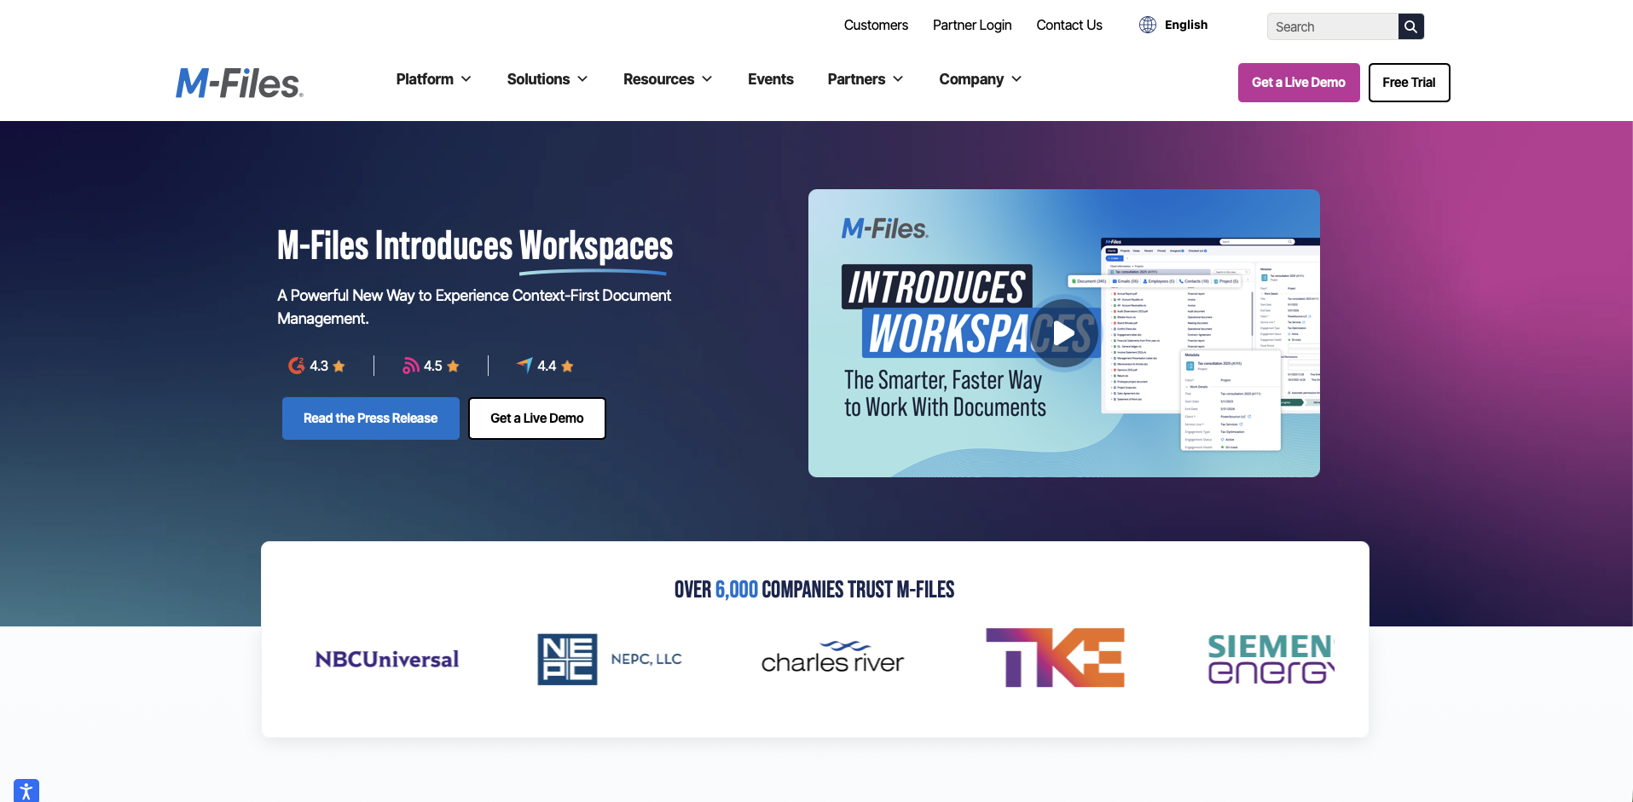Click the M-Files logo
The image size is (1633, 802).
[x=238, y=83]
